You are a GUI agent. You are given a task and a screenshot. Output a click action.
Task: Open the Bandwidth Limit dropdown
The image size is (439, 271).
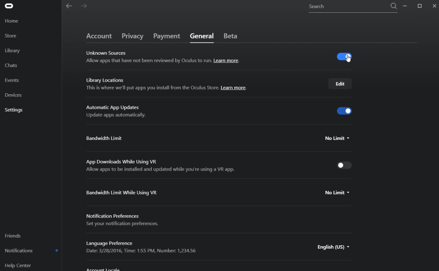pos(337,138)
